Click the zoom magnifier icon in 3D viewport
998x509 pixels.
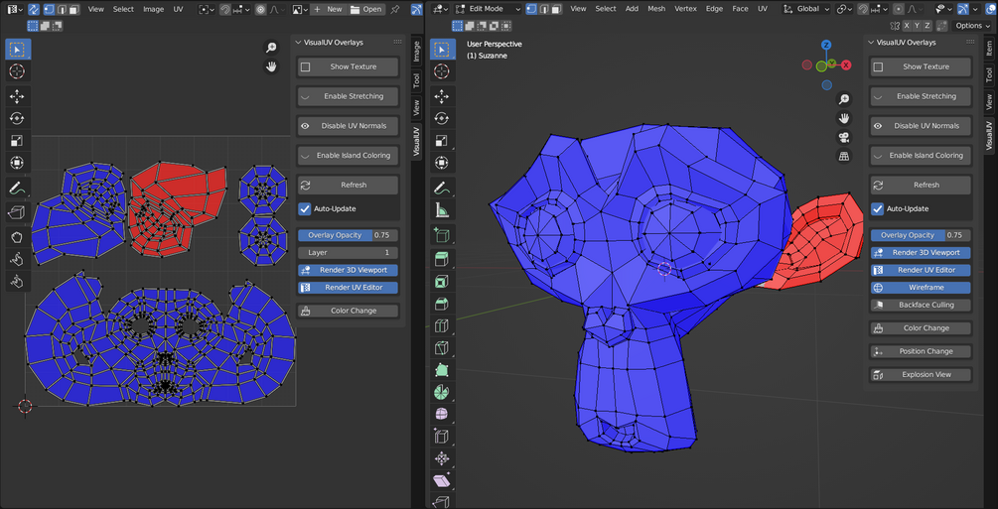tap(844, 99)
